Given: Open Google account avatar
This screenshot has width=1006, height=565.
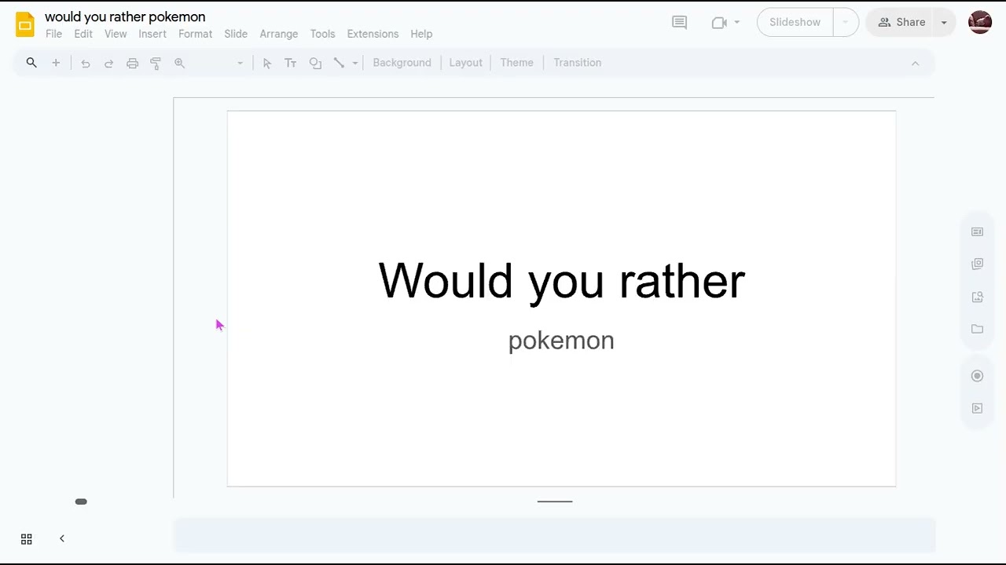Looking at the screenshot, I should pos(980,22).
